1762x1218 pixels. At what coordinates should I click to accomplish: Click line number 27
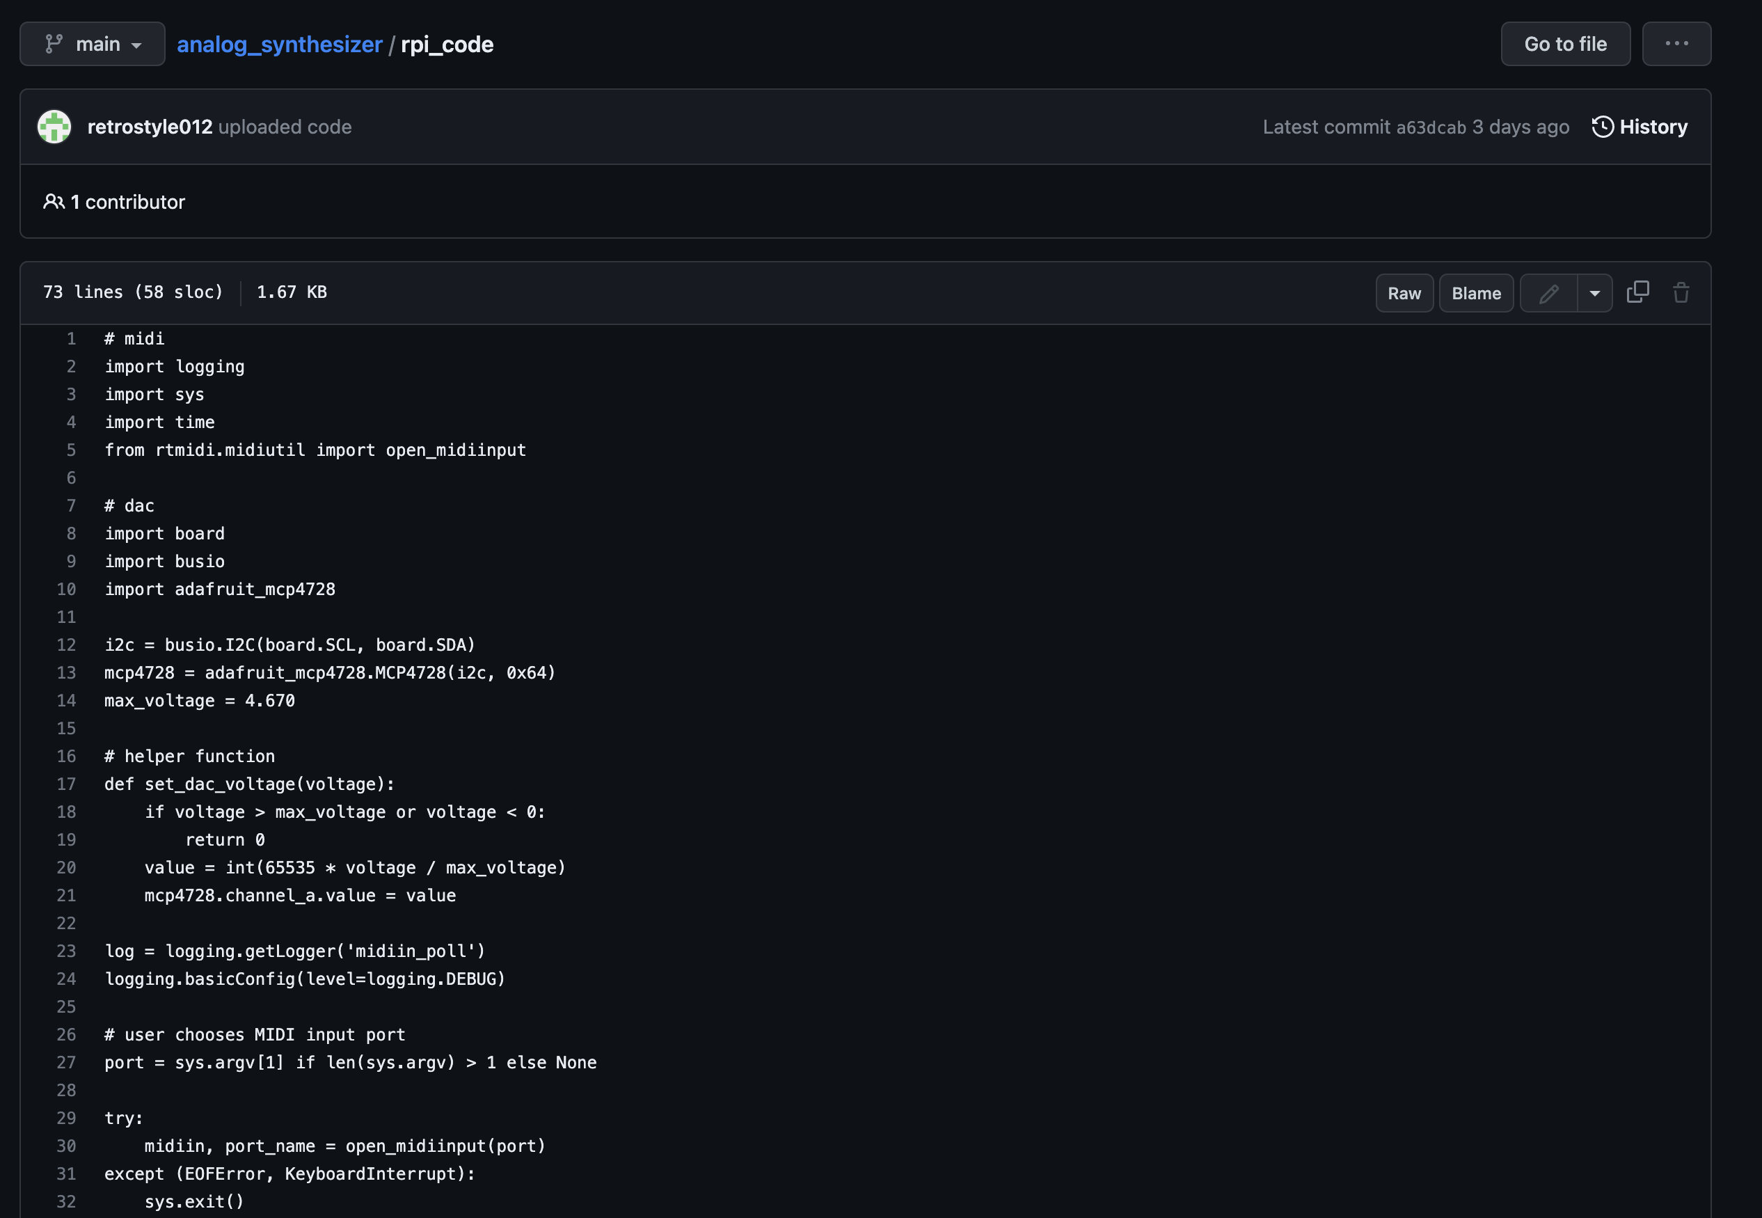point(66,1062)
